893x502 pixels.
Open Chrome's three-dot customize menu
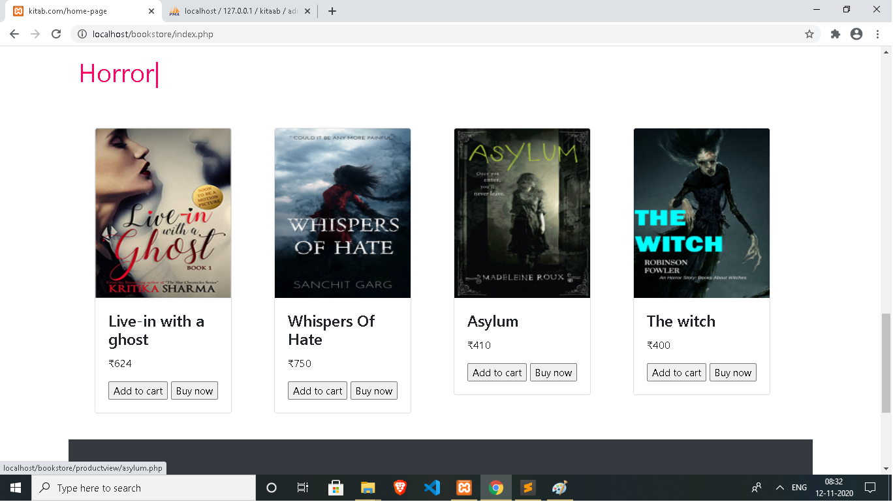point(877,35)
